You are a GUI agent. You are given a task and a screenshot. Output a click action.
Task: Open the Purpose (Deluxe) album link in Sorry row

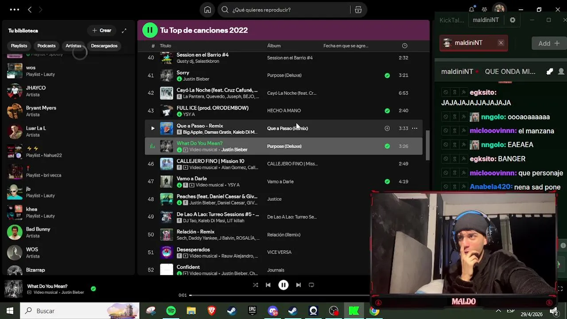pos(284,75)
